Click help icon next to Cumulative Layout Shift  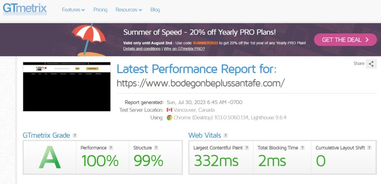tap(369, 148)
